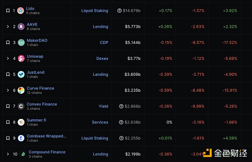Screen dimensions: 252x162
Task: Click the help icon beside Lido TVL
Action: [x=119, y=10]
